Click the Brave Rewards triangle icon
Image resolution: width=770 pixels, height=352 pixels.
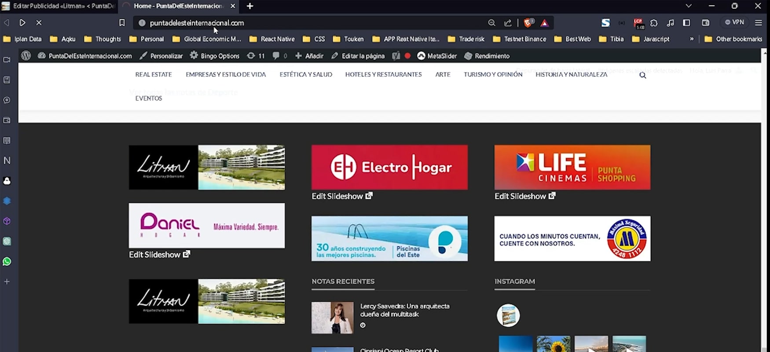click(545, 23)
